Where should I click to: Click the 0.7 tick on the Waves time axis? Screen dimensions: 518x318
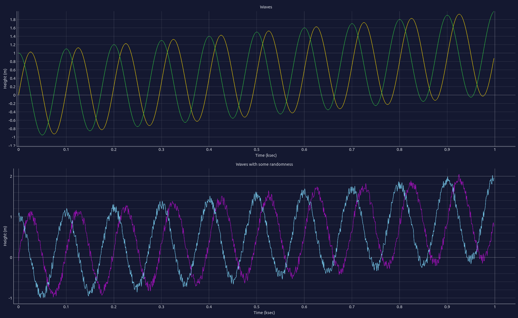352,149
